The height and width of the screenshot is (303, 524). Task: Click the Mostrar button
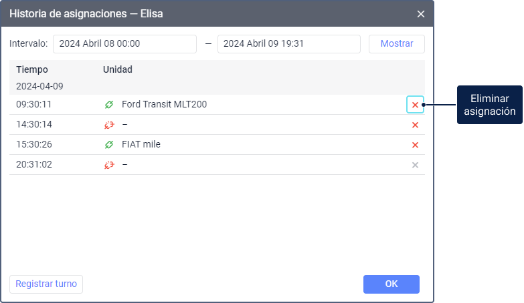396,44
